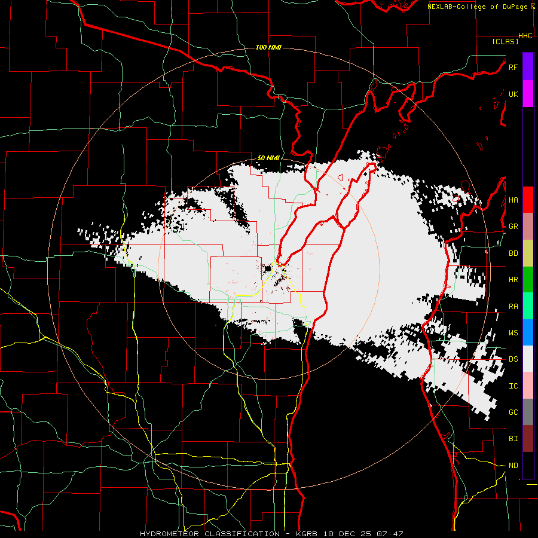Click the HA legend label
The width and height of the screenshot is (538, 538).
[x=513, y=200]
